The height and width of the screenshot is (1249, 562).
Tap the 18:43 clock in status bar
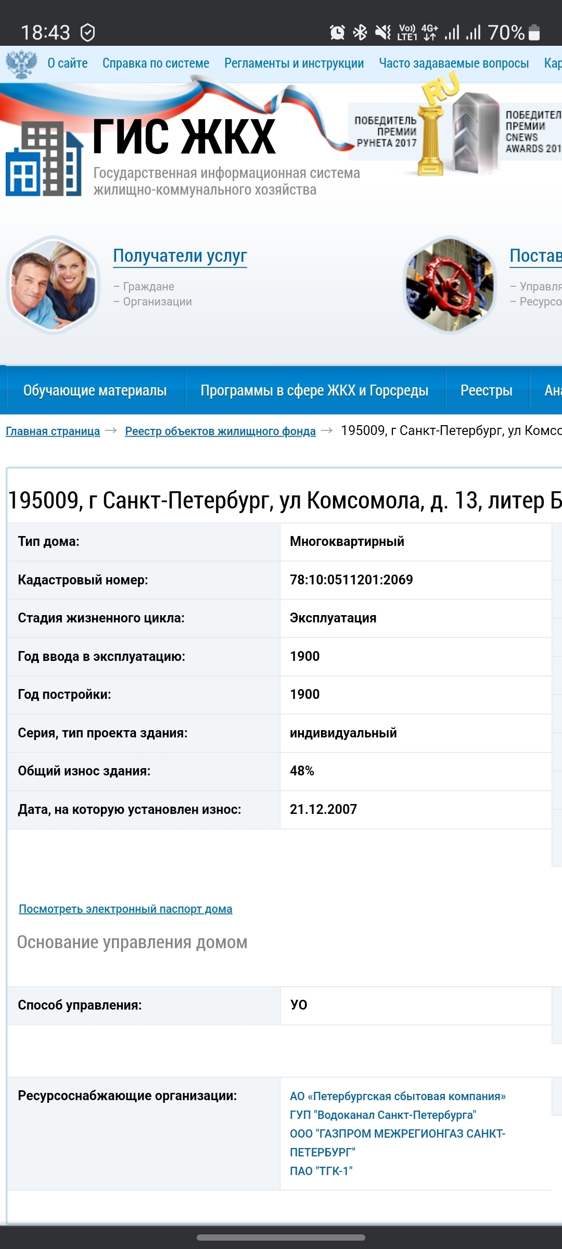pos(45,33)
